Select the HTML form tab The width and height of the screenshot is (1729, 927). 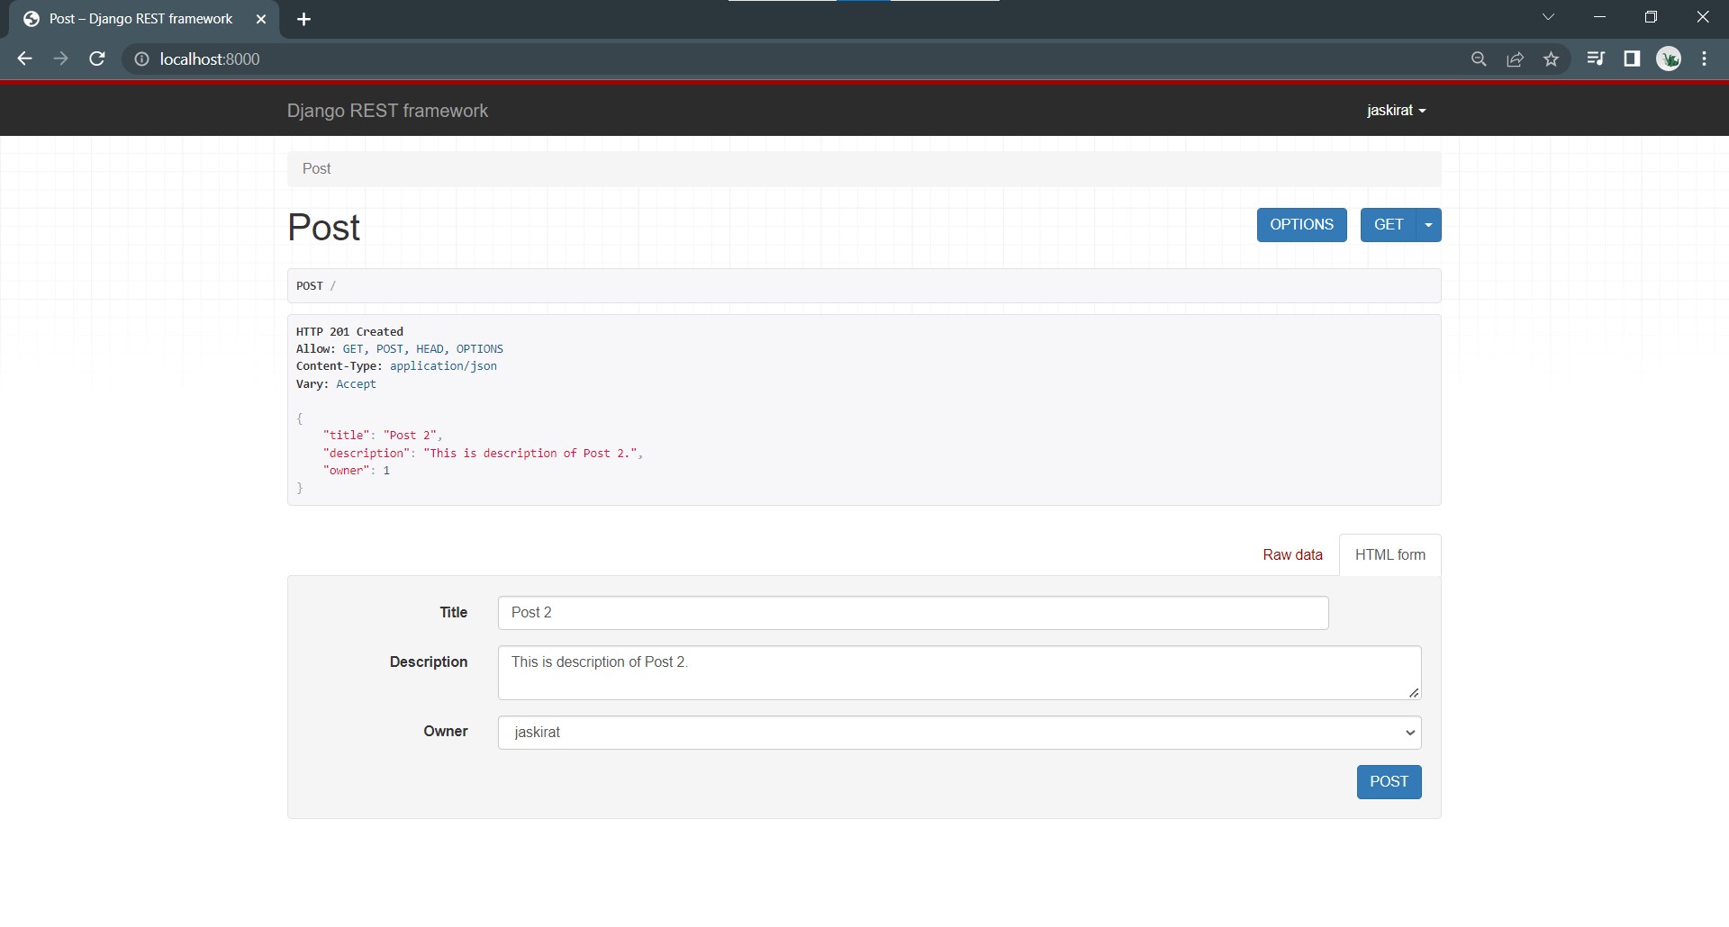point(1390,554)
